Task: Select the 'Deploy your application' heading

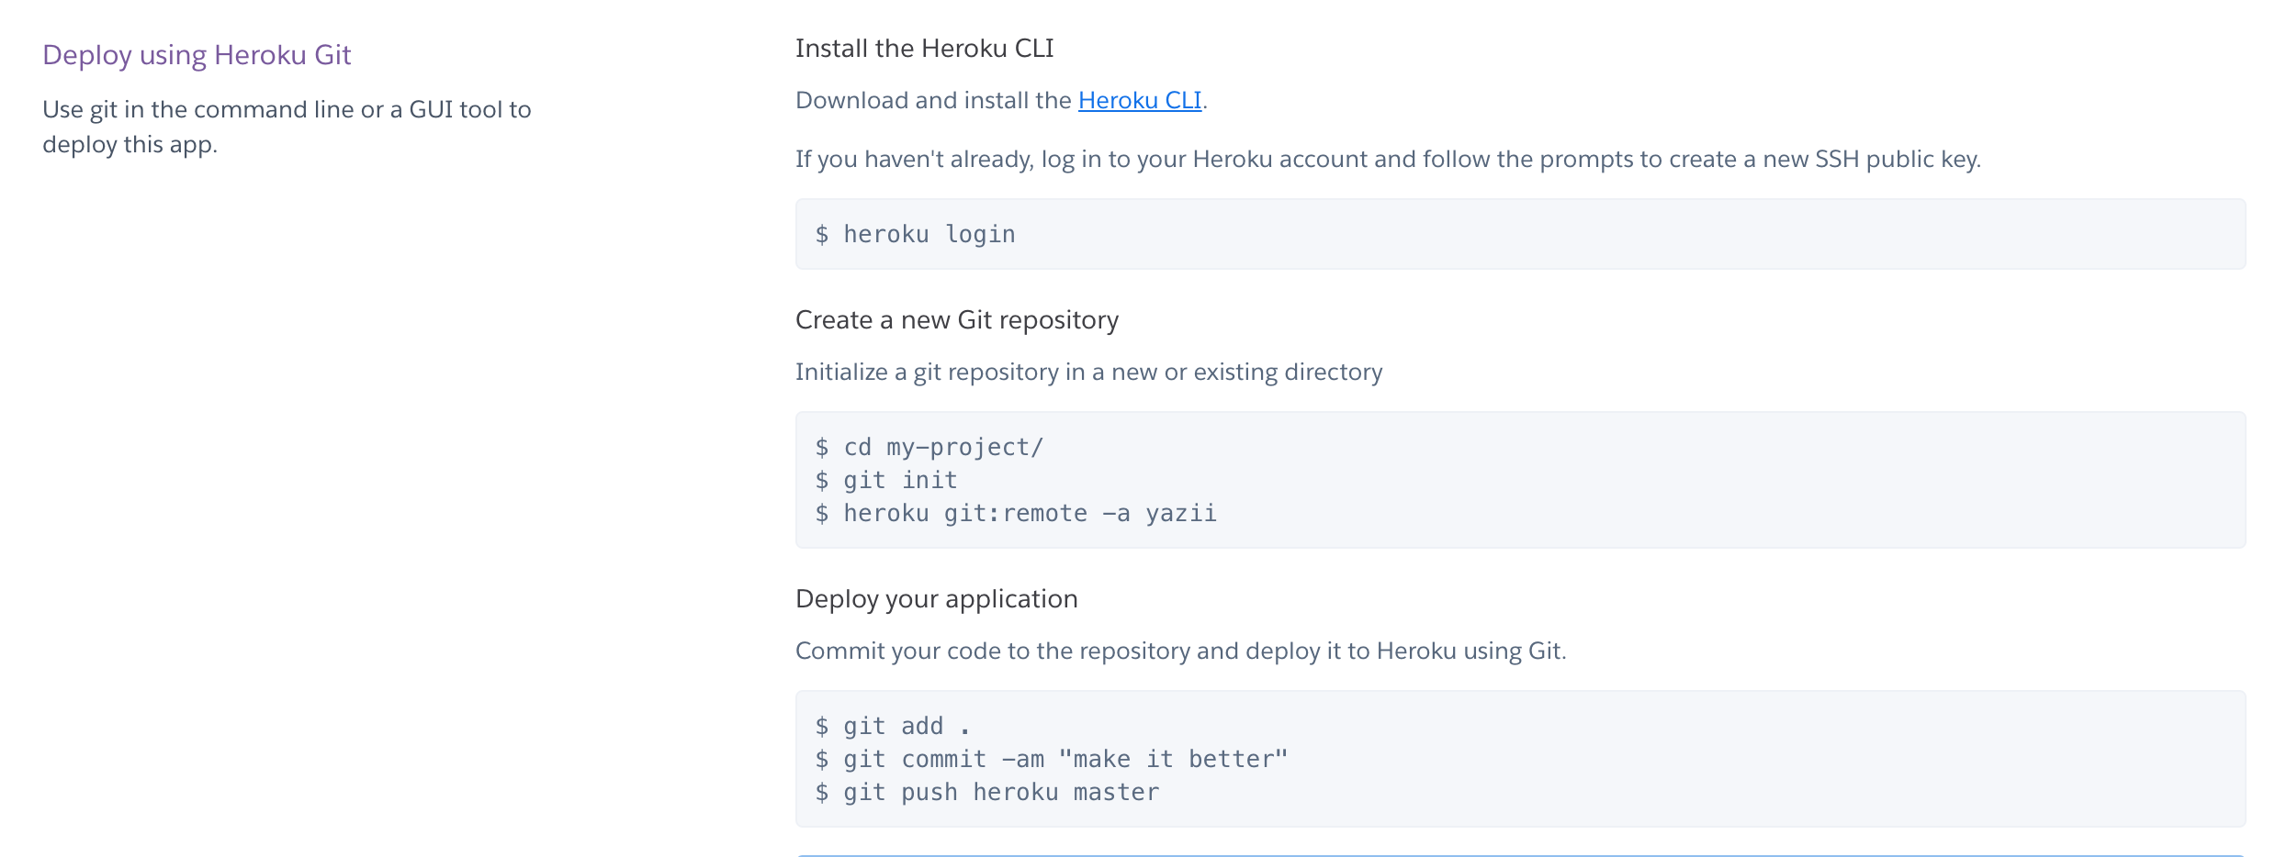Action: 937,599
